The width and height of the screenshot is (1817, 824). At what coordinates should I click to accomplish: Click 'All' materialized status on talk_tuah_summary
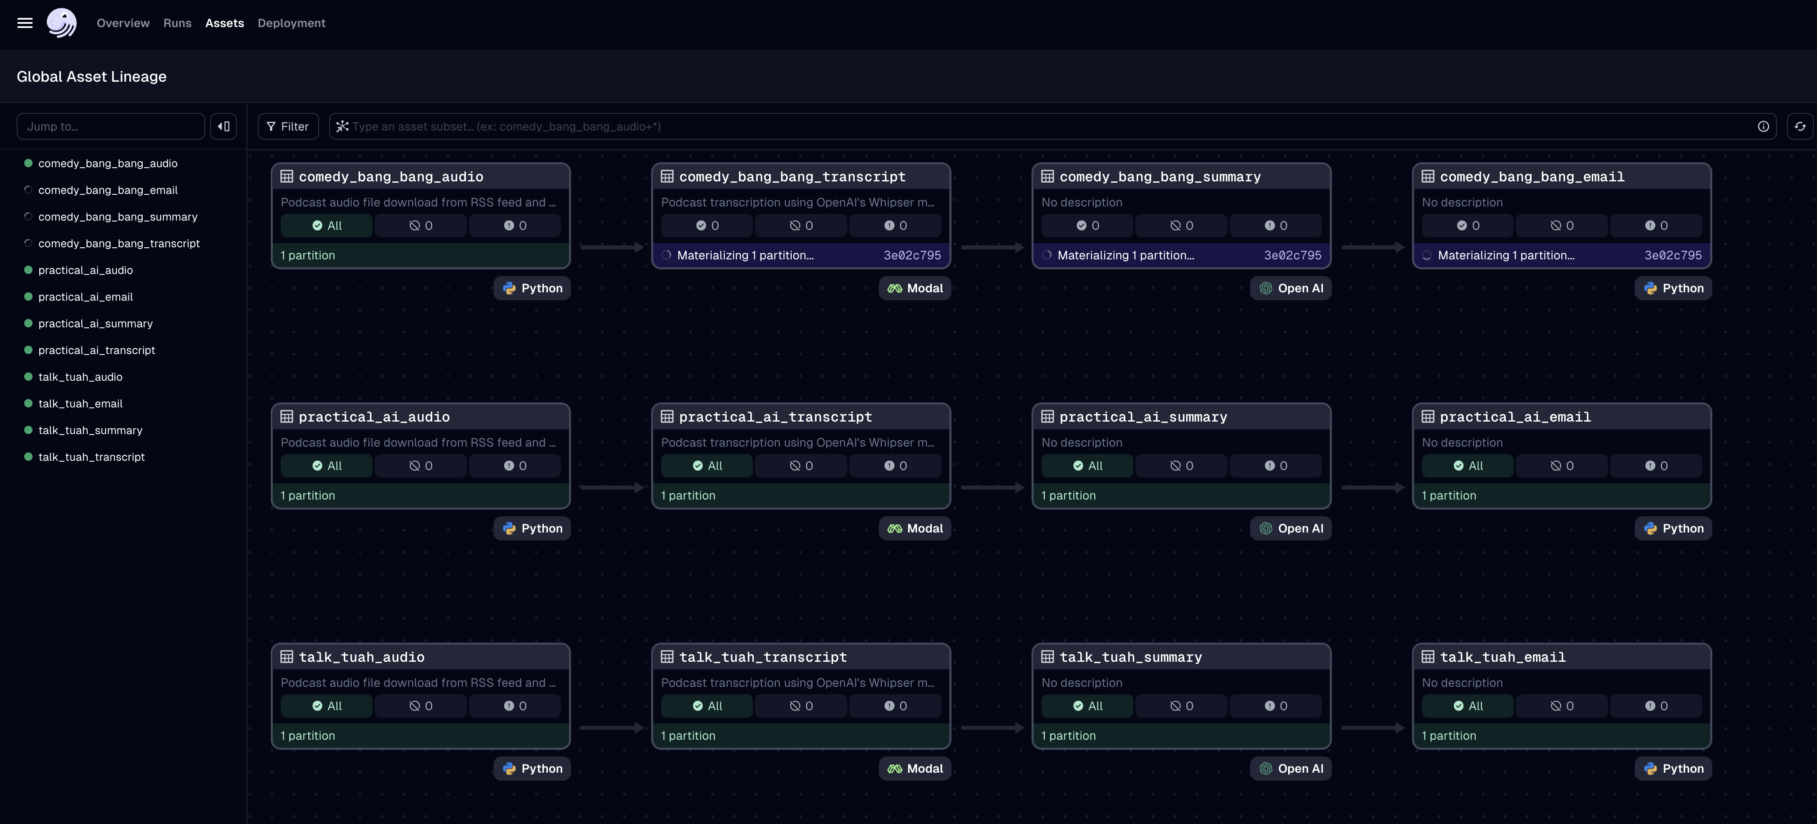click(1087, 706)
